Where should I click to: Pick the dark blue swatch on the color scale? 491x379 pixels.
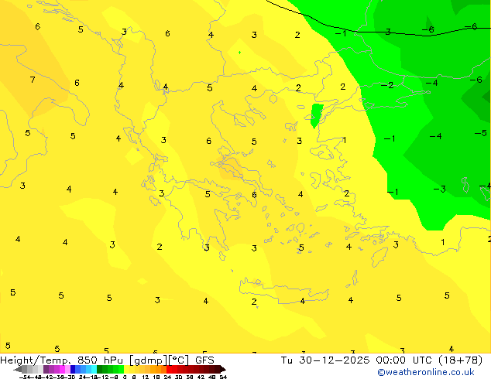(x=73, y=369)
